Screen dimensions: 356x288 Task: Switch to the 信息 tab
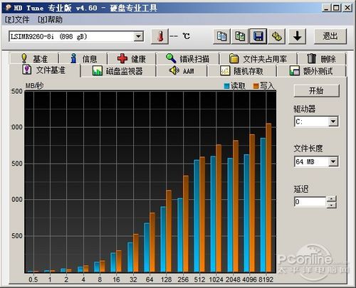pyautogui.click(x=83, y=58)
